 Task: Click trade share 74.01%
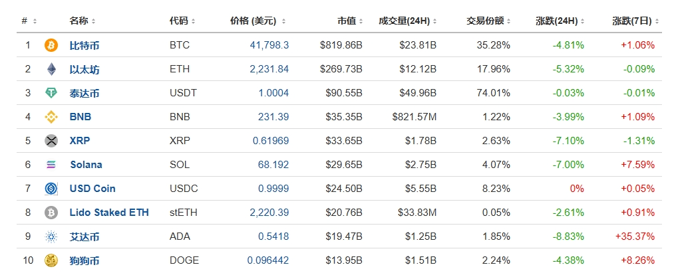pyautogui.click(x=494, y=93)
